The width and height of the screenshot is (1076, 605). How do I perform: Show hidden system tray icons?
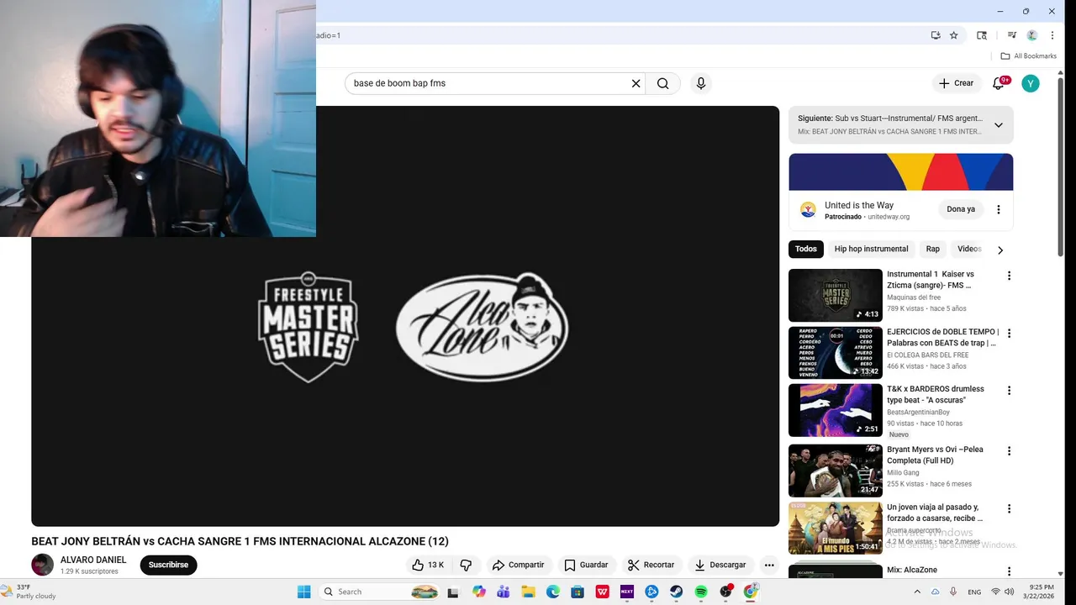(x=917, y=592)
